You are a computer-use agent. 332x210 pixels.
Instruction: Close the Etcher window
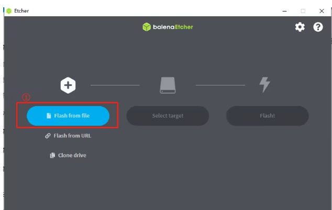point(322,11)
